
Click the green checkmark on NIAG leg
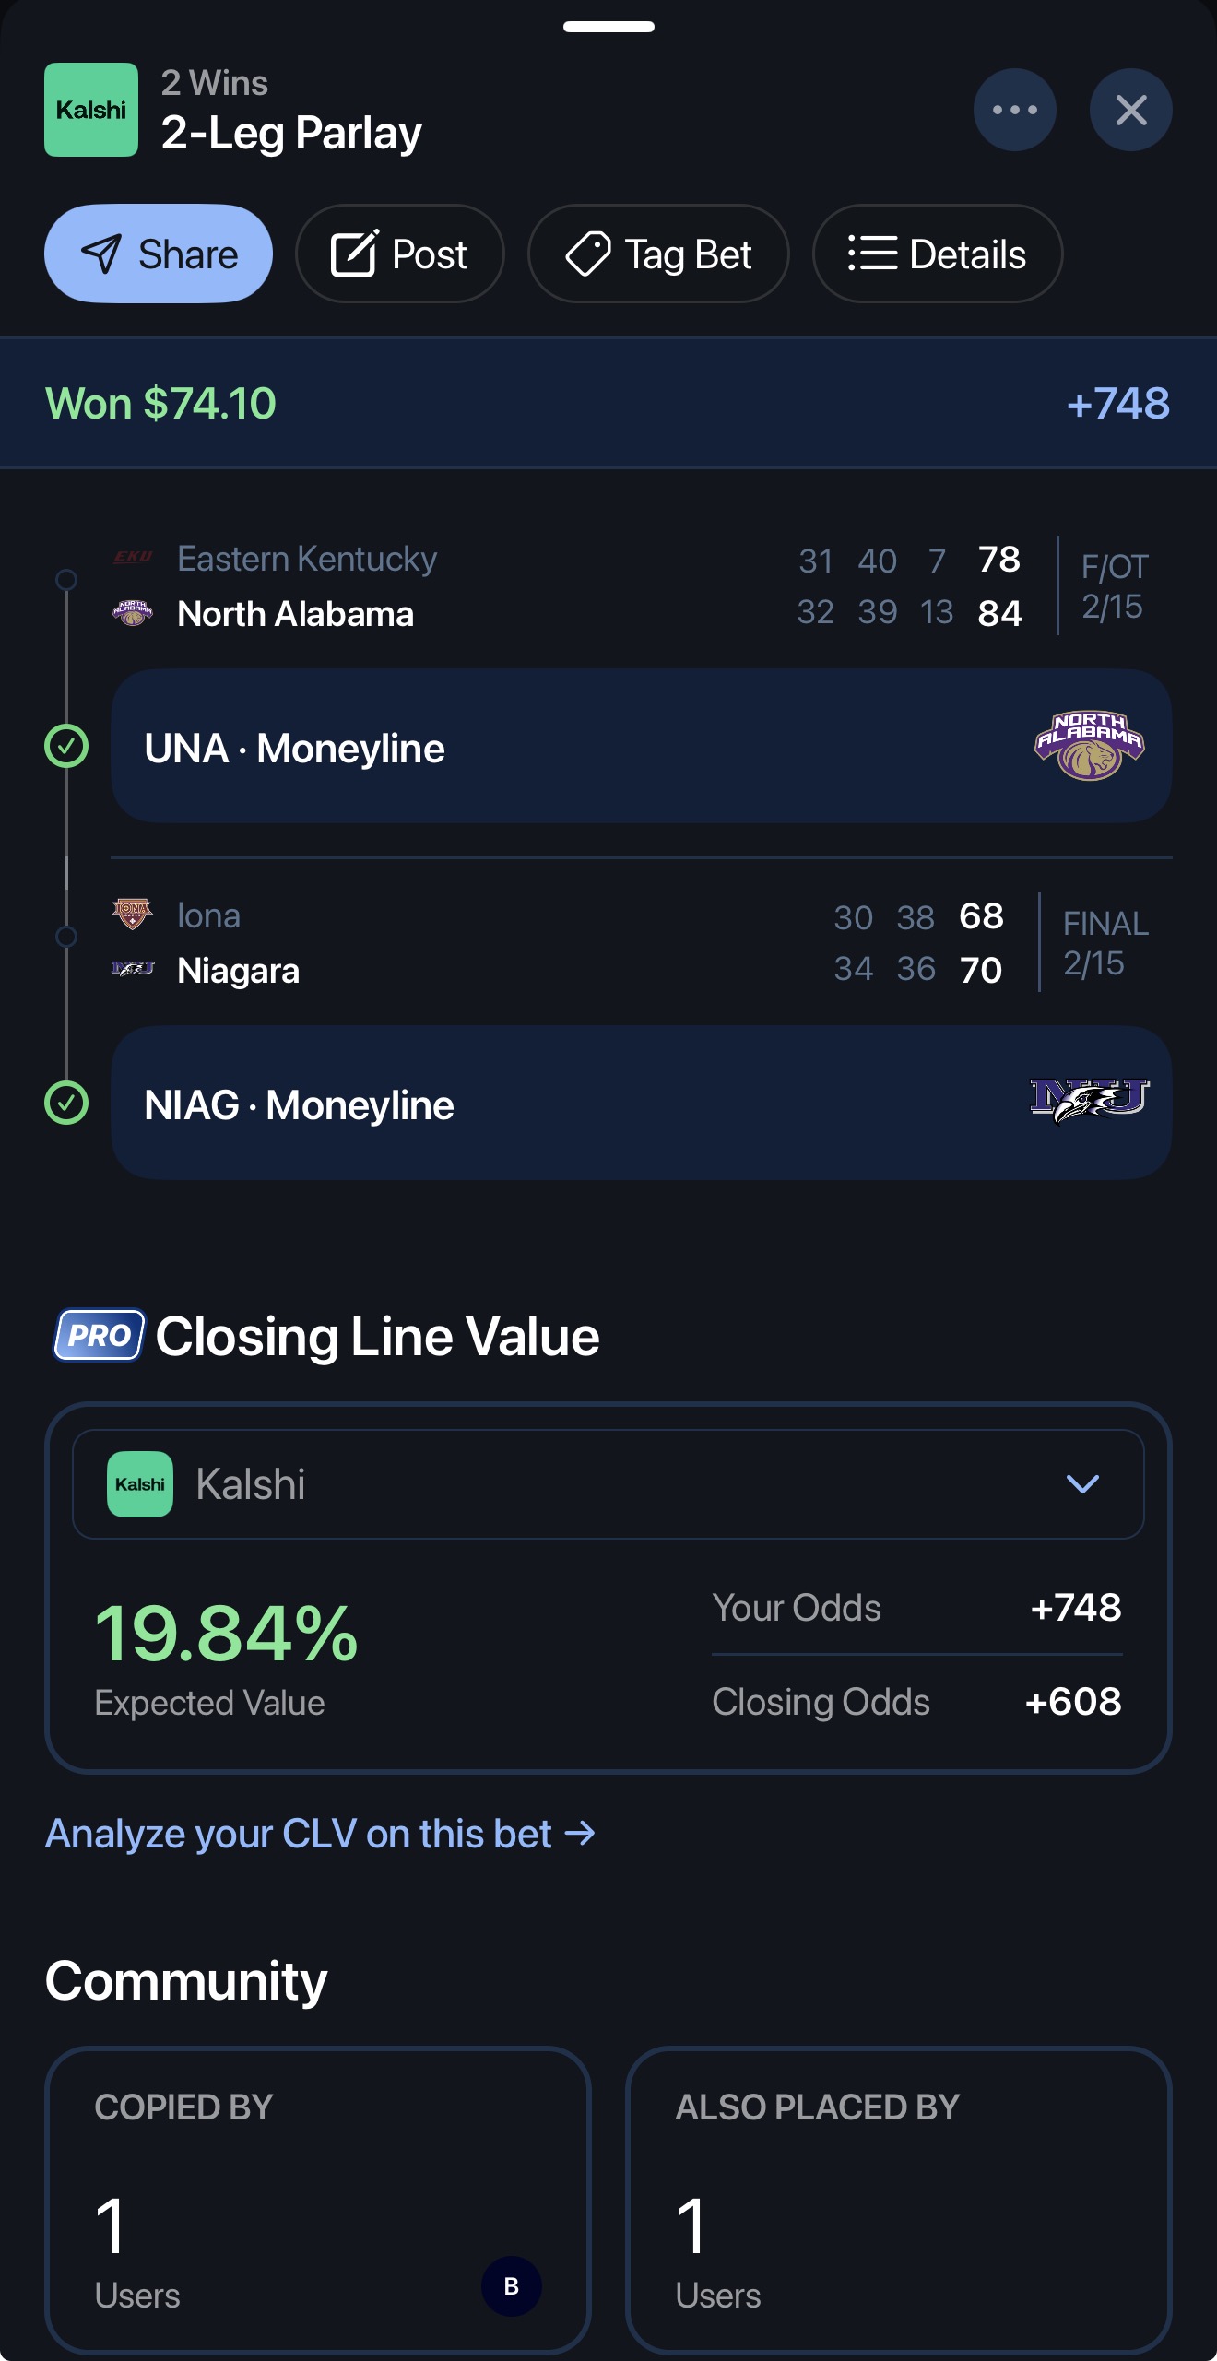(65, 1104)
